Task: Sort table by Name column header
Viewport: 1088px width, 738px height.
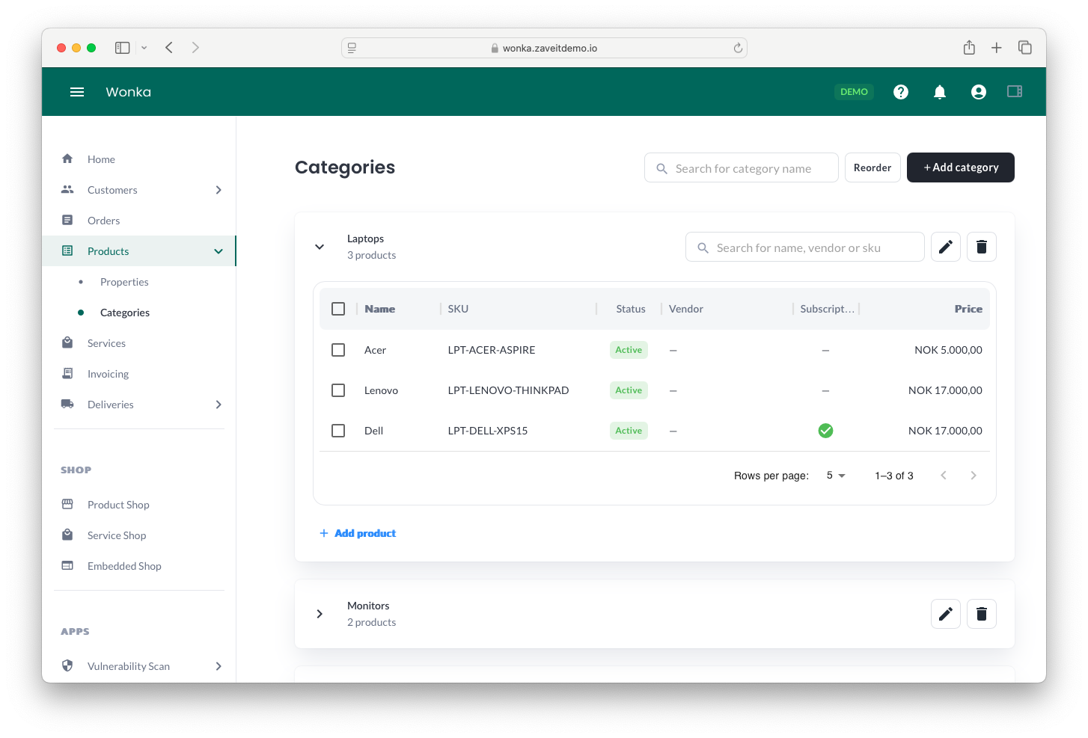Action: 380,309
